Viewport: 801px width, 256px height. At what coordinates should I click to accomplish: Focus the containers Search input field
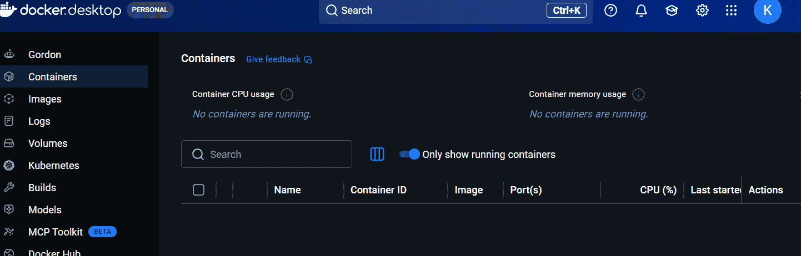267,154
